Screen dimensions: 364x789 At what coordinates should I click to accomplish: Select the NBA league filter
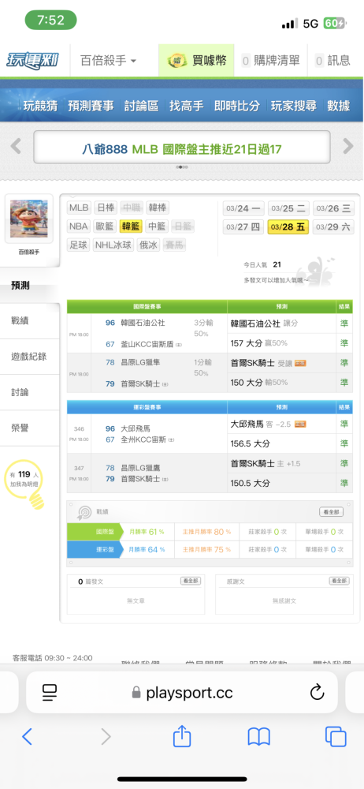point(79,226)
